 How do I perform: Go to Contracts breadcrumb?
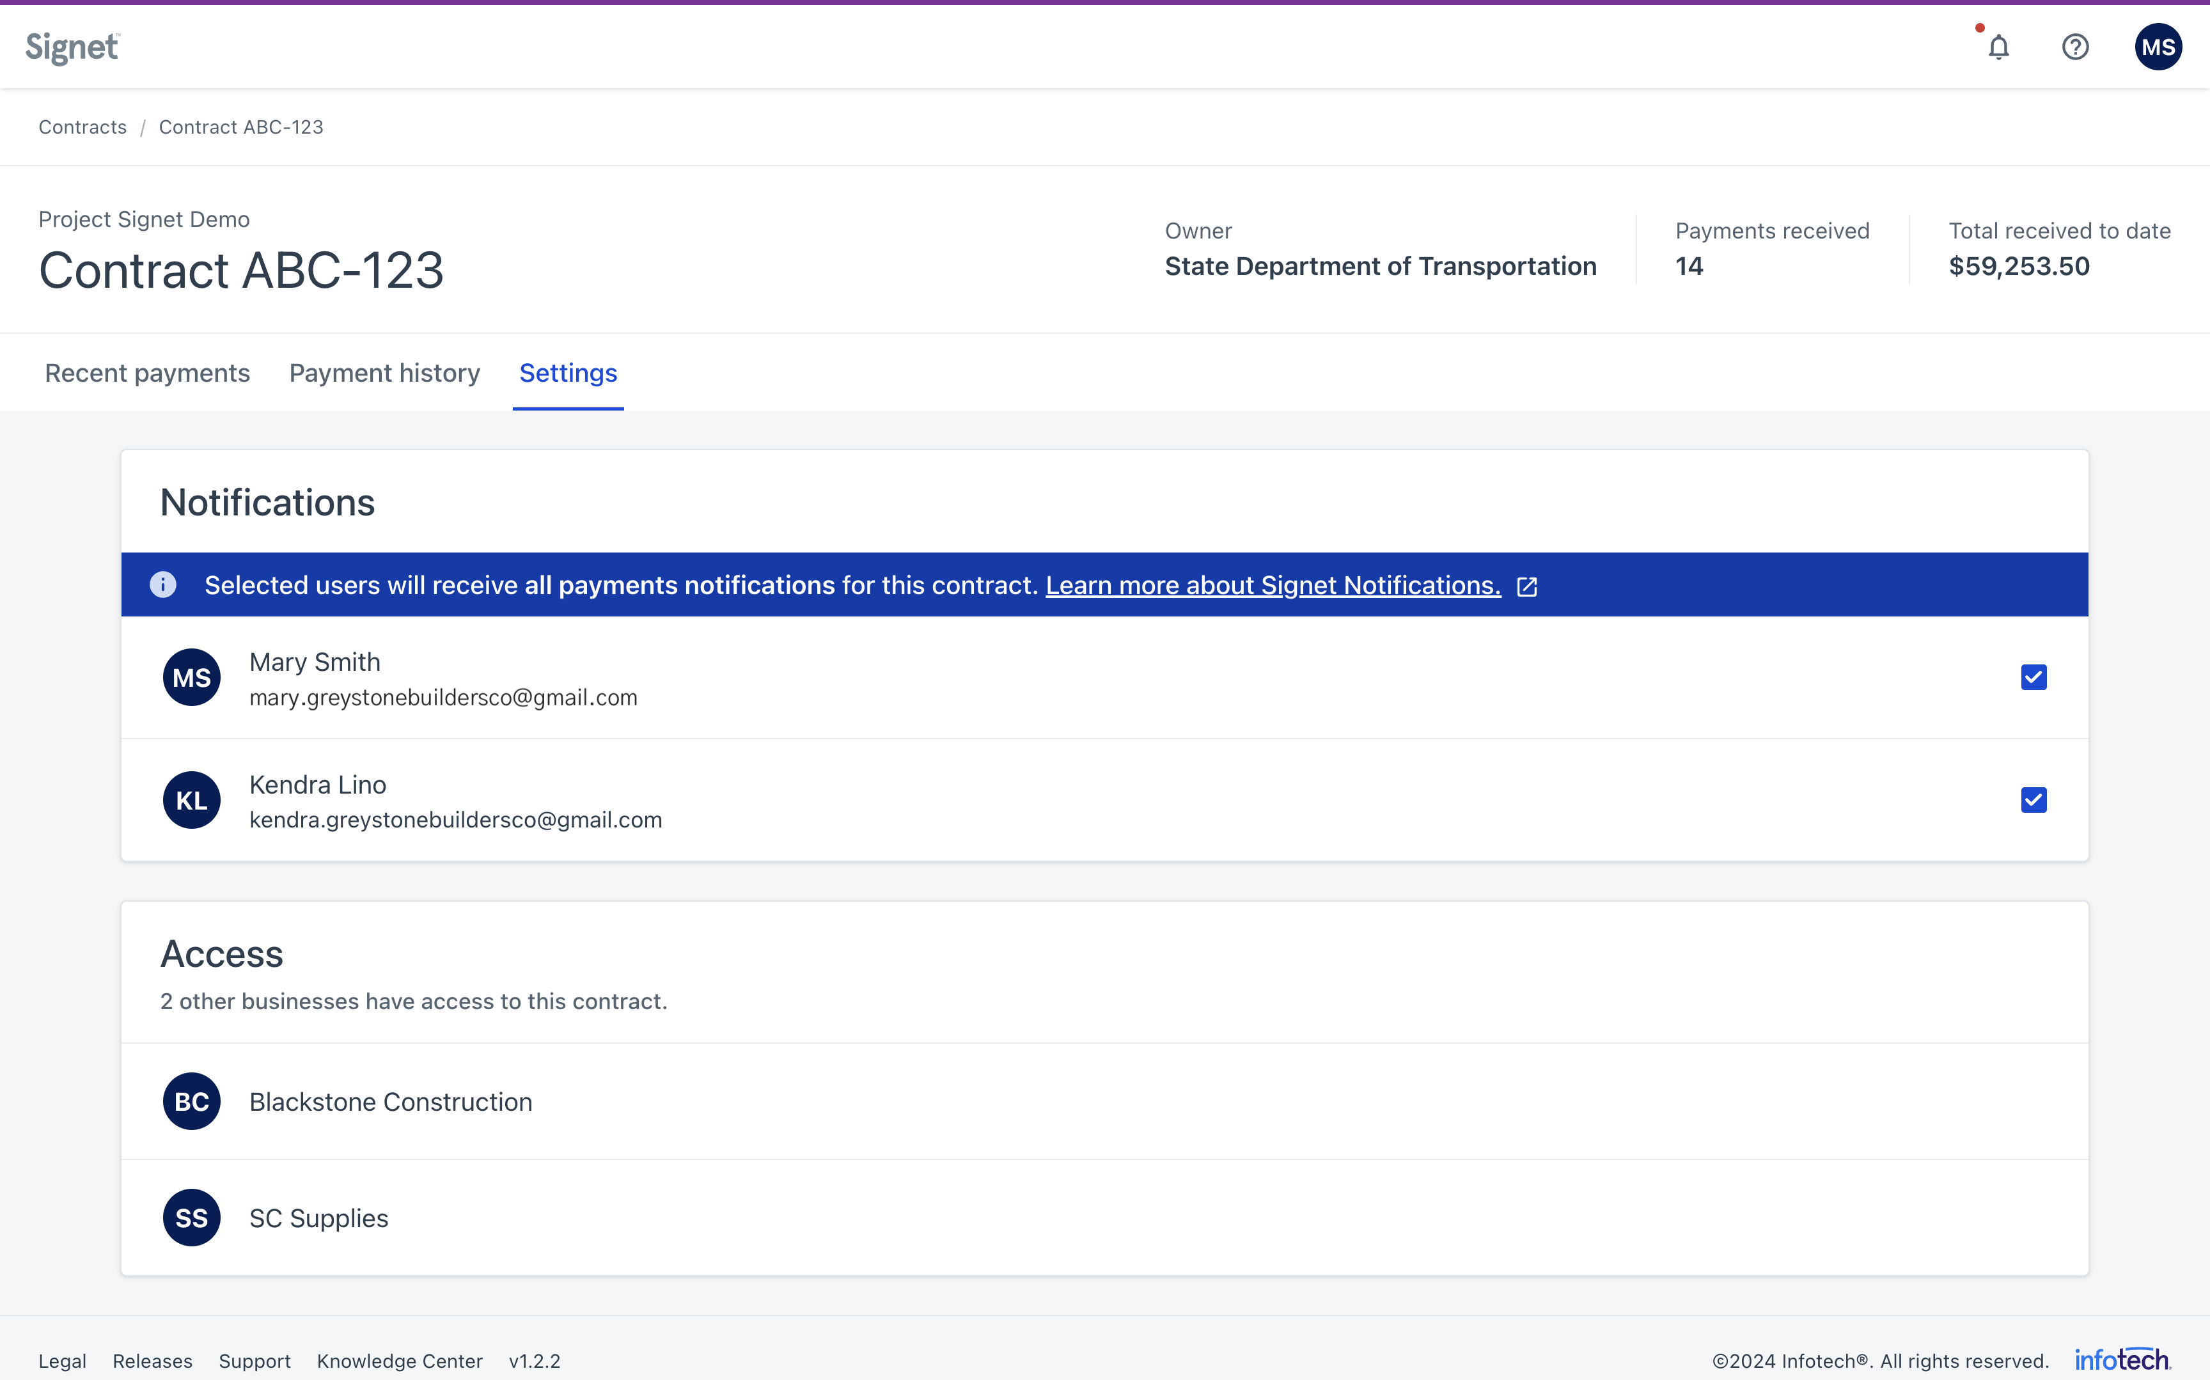(82, 127)
